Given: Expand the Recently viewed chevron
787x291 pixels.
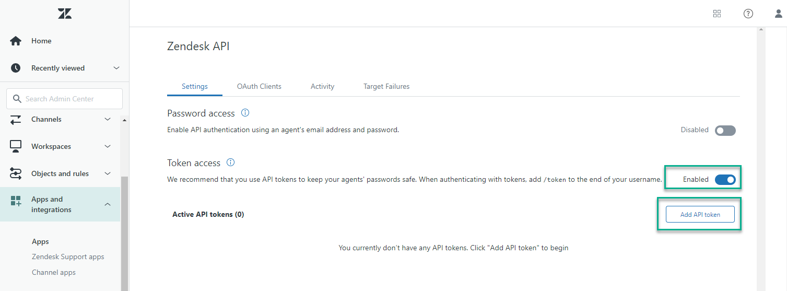Looking at the screenshot, I should (116, 68).
